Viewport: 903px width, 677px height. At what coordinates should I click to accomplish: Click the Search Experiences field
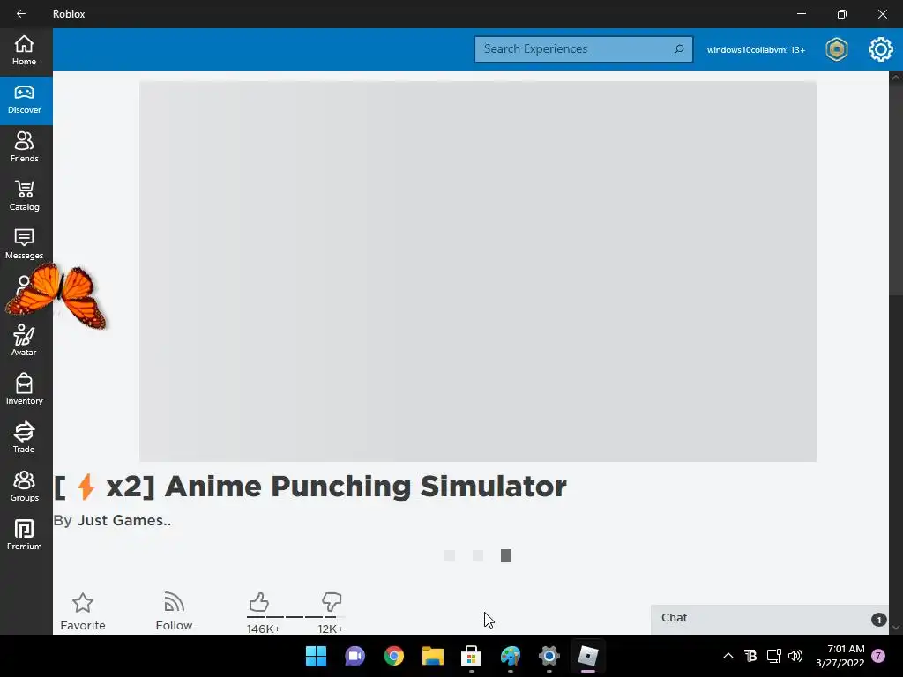click(584, 49)
